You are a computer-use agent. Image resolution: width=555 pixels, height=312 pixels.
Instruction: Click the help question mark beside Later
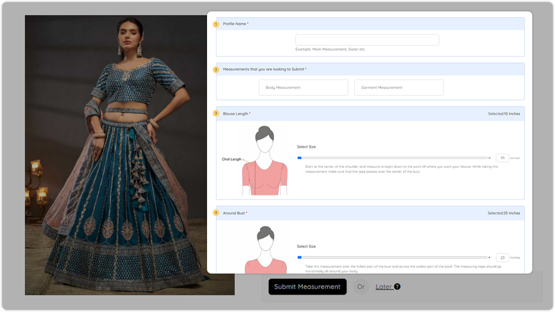click(397, 287)
